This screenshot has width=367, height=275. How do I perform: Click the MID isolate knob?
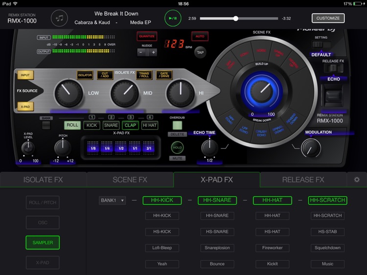click(x=125, y=93)
